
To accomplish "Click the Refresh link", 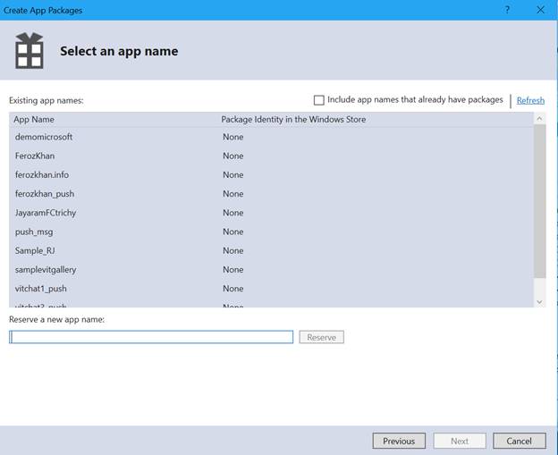I will pos(530,100).
